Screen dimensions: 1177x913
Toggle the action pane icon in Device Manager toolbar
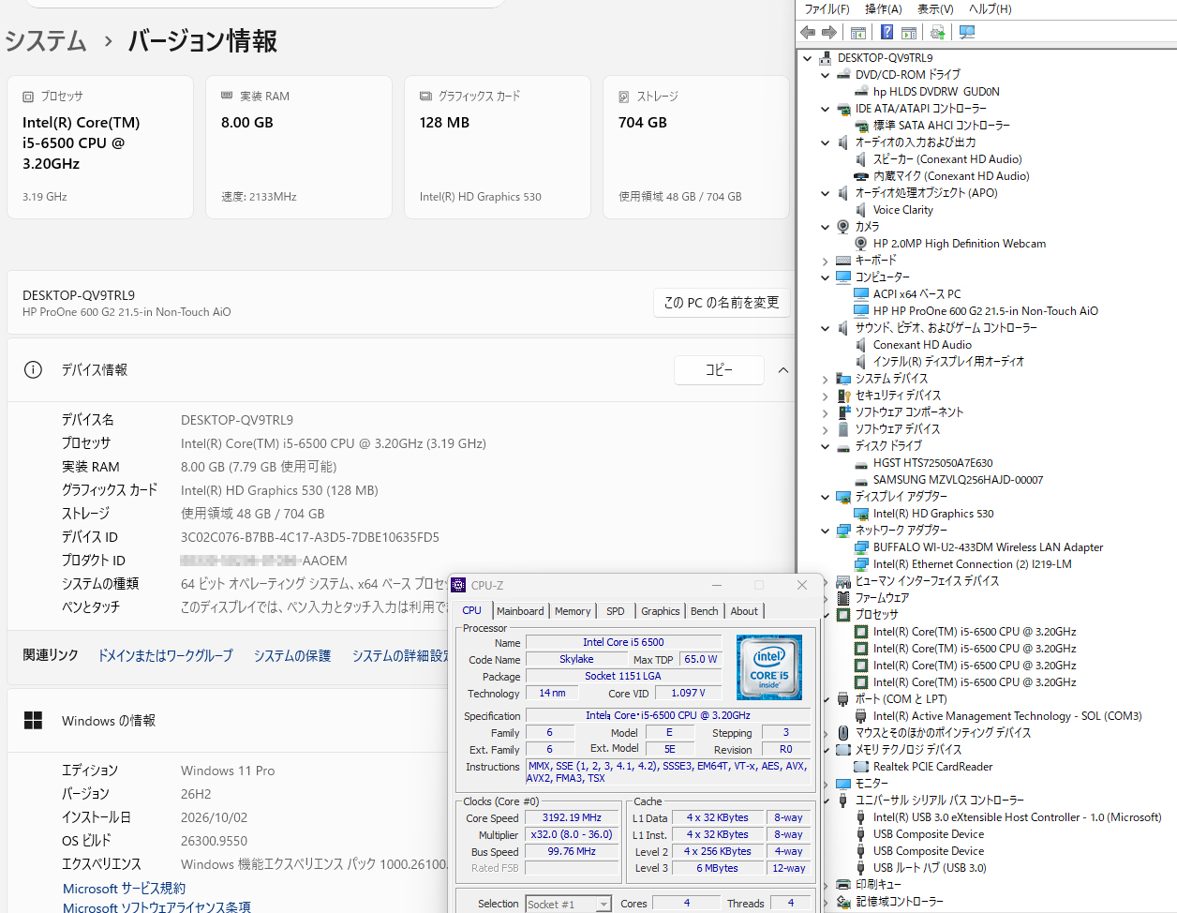909,33
